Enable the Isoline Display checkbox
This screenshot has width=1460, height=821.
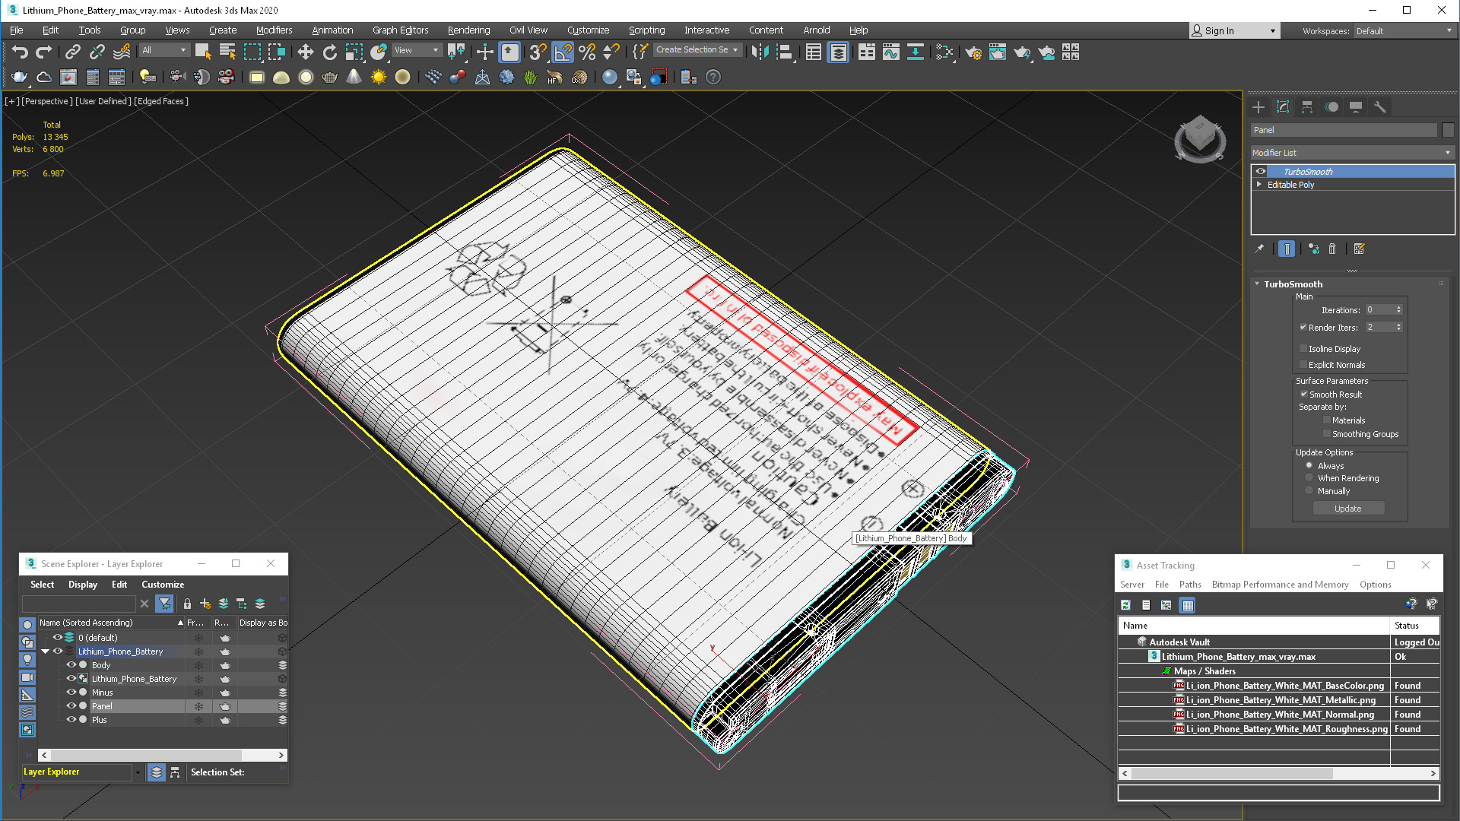tap(1303, 349)
